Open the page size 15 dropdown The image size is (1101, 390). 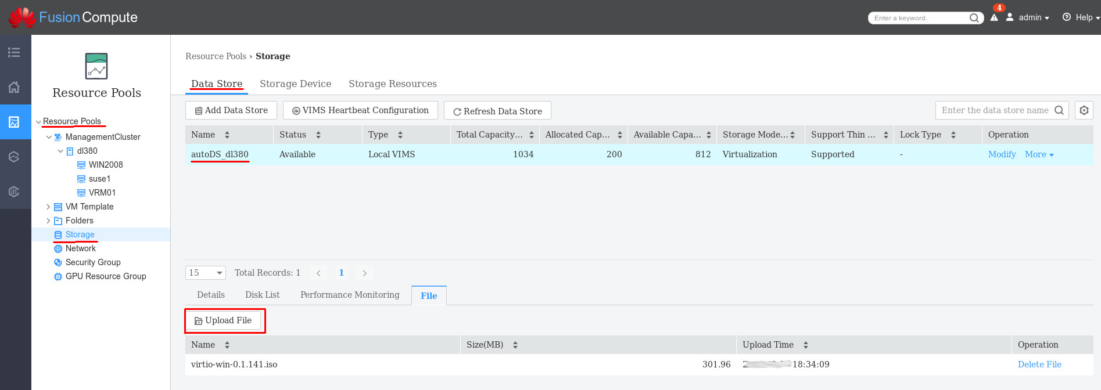pos(206,273)
